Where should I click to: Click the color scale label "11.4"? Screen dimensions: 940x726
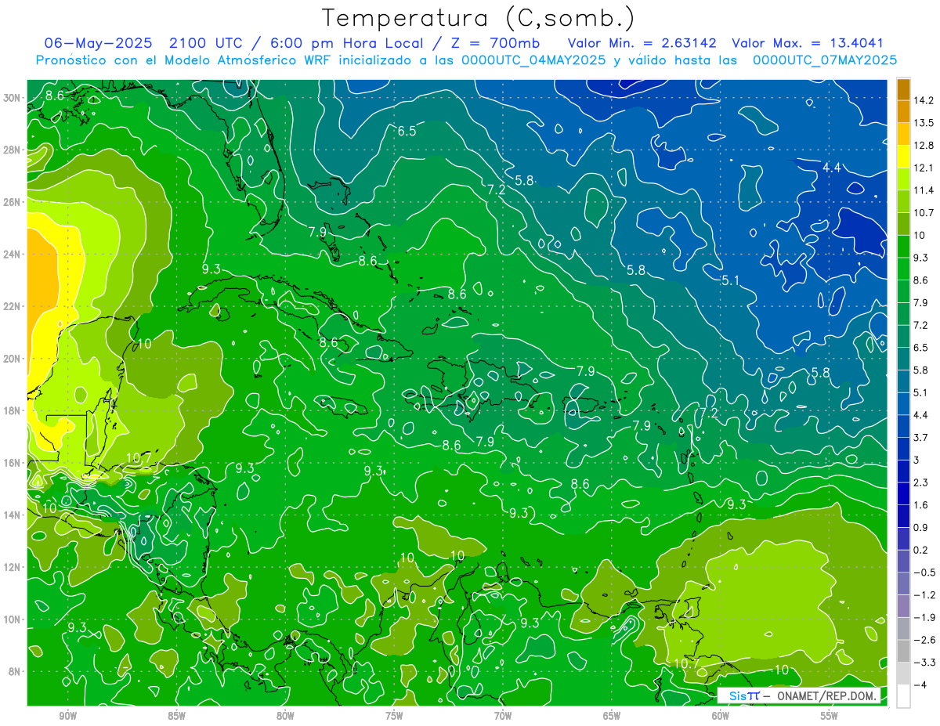click(923, 190)
